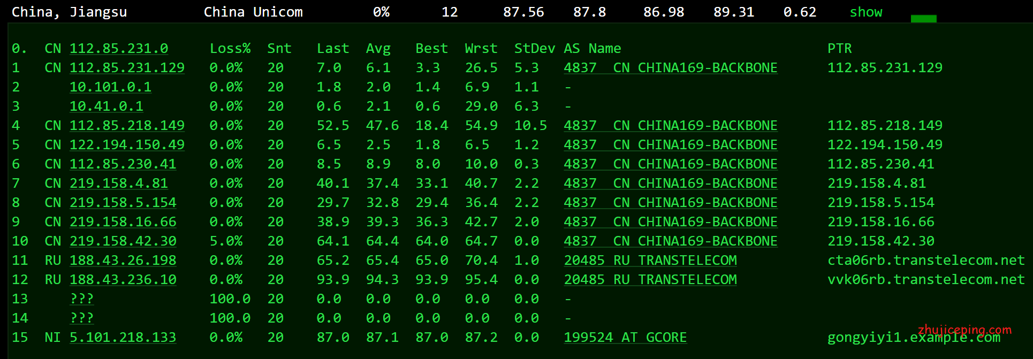Open the final hop 5.101.218.133 link
This screenshot has width=1033, height=359.
tap(123, 338)
